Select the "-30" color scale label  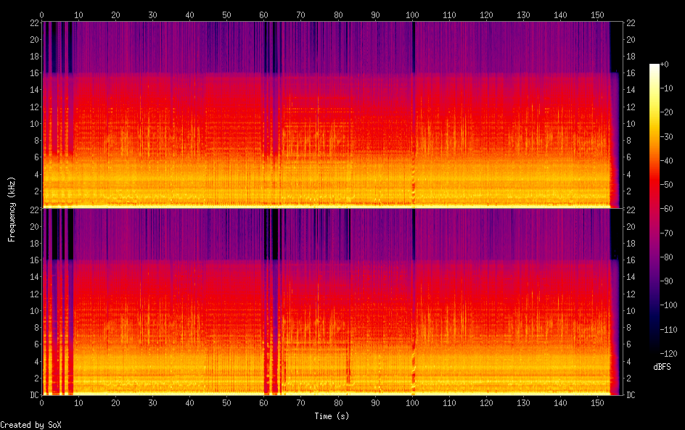point(666,136)
